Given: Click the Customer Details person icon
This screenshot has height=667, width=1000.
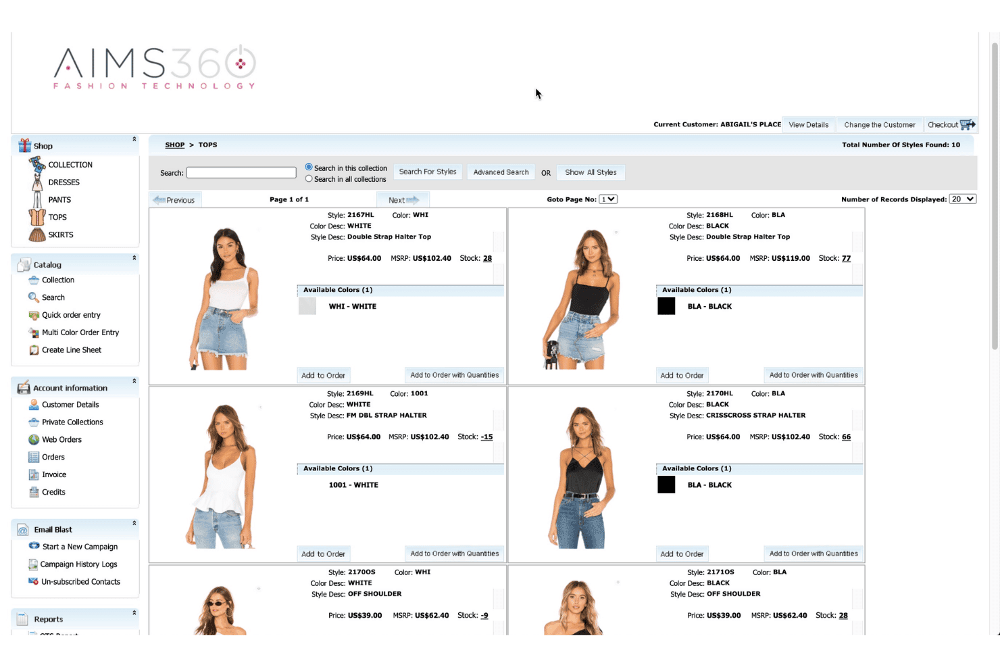Looking at the screenshot, I should 34,405.
